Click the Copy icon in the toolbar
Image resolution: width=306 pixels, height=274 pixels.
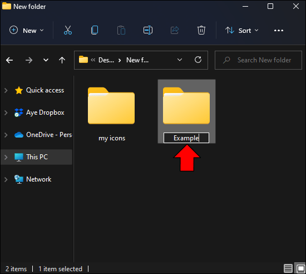click(x=95, y=30)
